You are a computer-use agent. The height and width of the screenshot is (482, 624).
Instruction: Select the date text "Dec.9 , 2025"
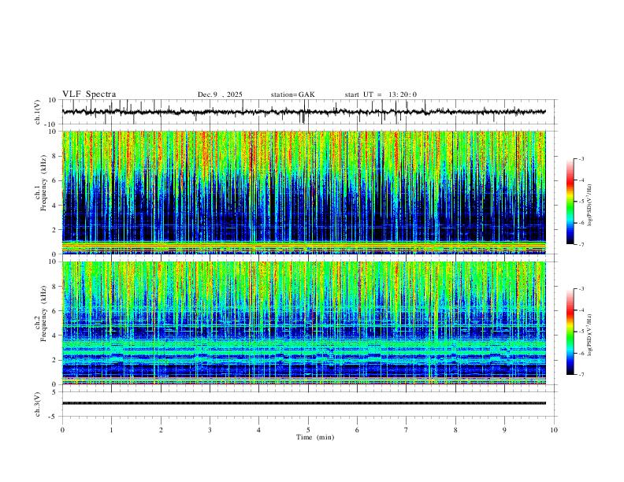(x=220, y=95)
